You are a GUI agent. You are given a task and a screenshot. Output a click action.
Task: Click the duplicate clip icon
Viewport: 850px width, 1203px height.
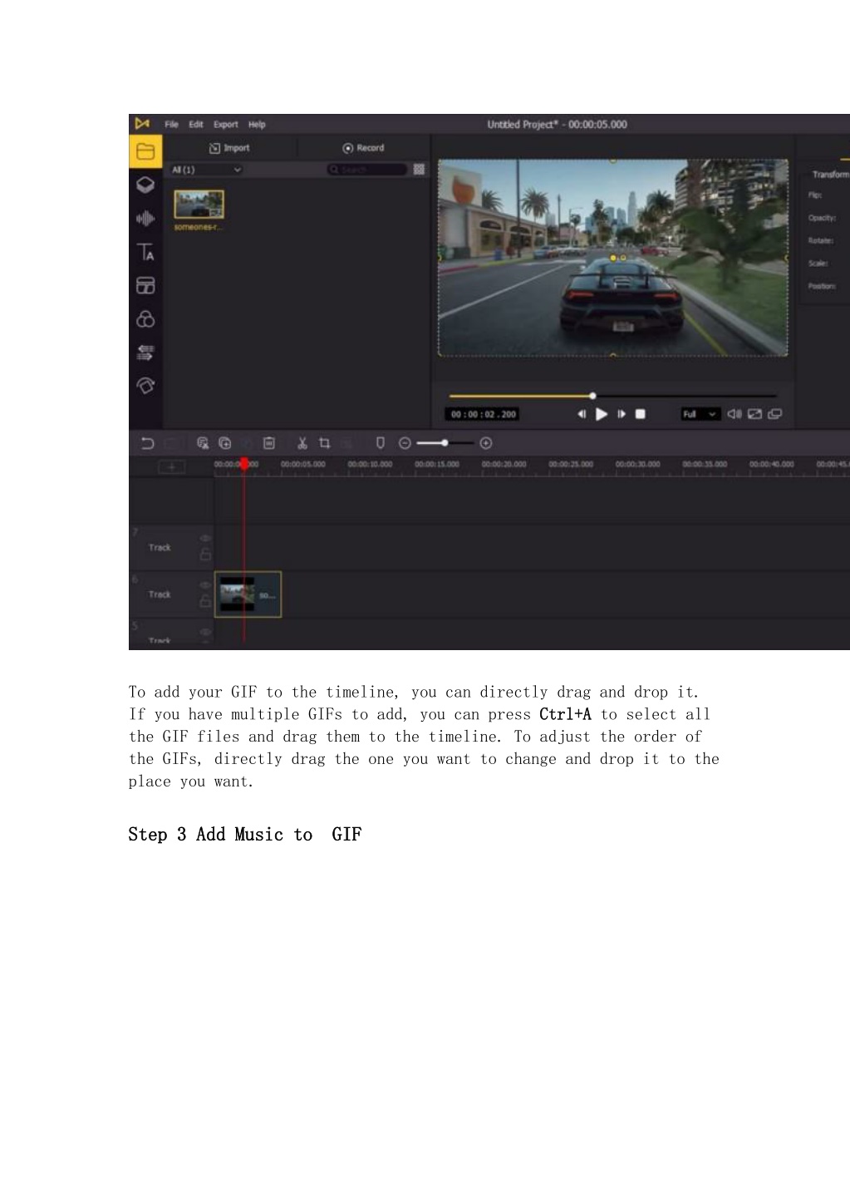(x=224, y=443)
